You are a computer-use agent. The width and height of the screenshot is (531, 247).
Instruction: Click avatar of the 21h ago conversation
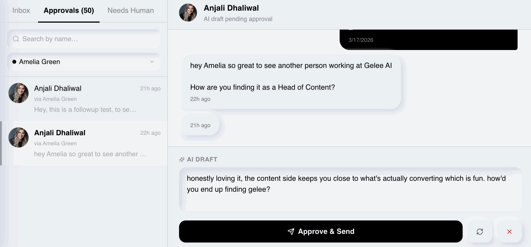pyautogui.click(x=18, y=93)
